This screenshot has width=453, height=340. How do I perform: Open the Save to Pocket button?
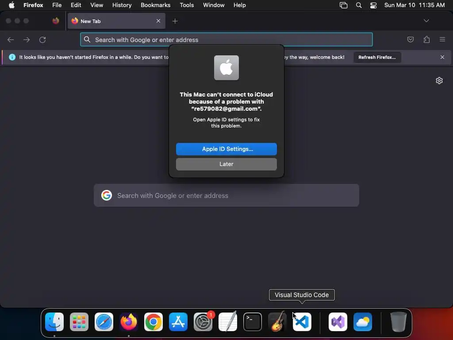point(411,39)
